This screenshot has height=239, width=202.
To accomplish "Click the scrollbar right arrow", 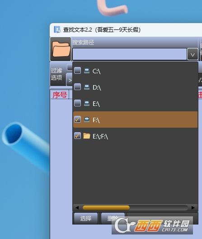I will click(193, 208).
